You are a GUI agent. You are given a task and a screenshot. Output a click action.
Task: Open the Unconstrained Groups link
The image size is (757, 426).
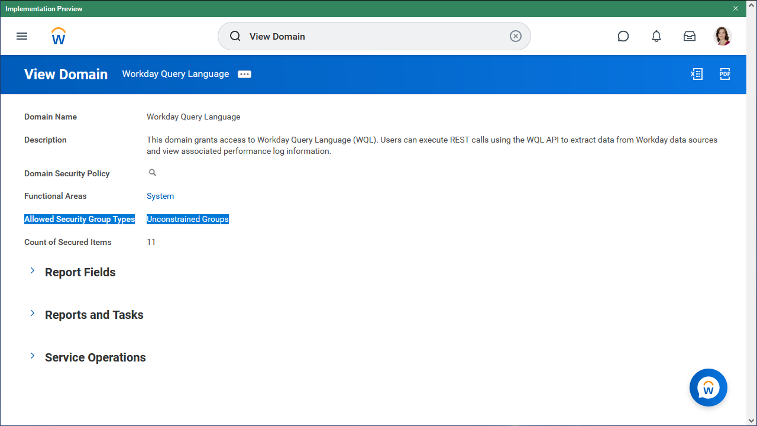[x=187, y=219]
